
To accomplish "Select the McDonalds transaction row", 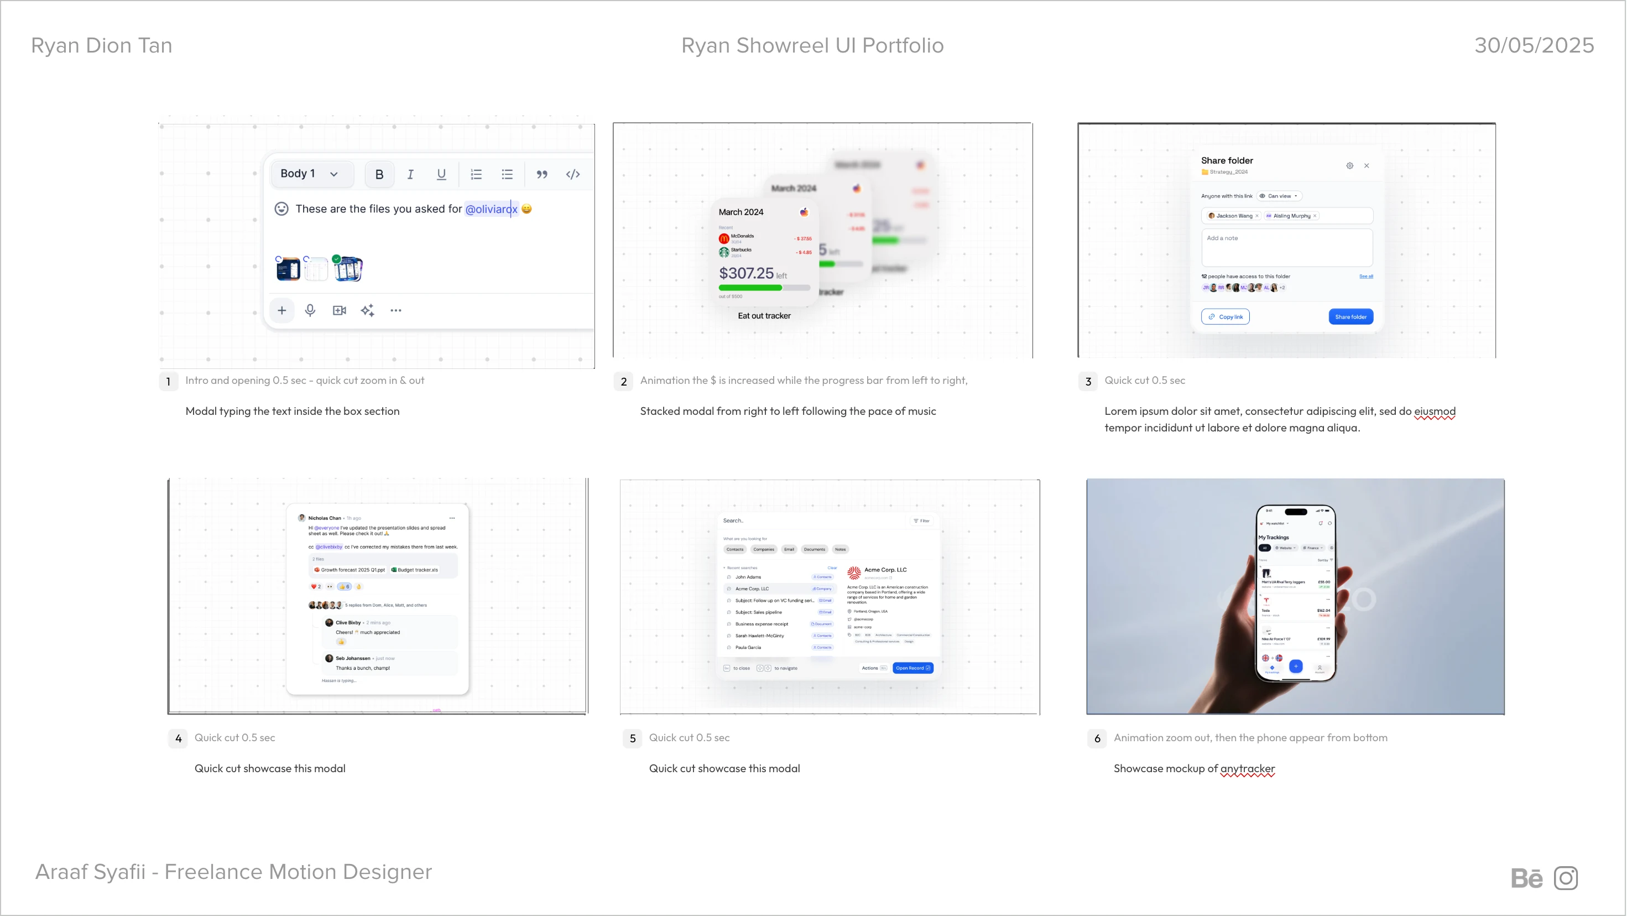I will 765,238.
